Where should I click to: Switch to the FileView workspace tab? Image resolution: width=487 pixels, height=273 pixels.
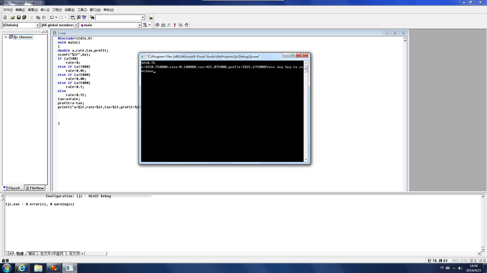pyautogui.click(x=35, y=188)
